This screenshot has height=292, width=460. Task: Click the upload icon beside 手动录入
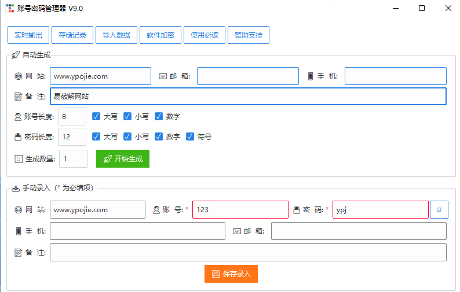point(16,188)
